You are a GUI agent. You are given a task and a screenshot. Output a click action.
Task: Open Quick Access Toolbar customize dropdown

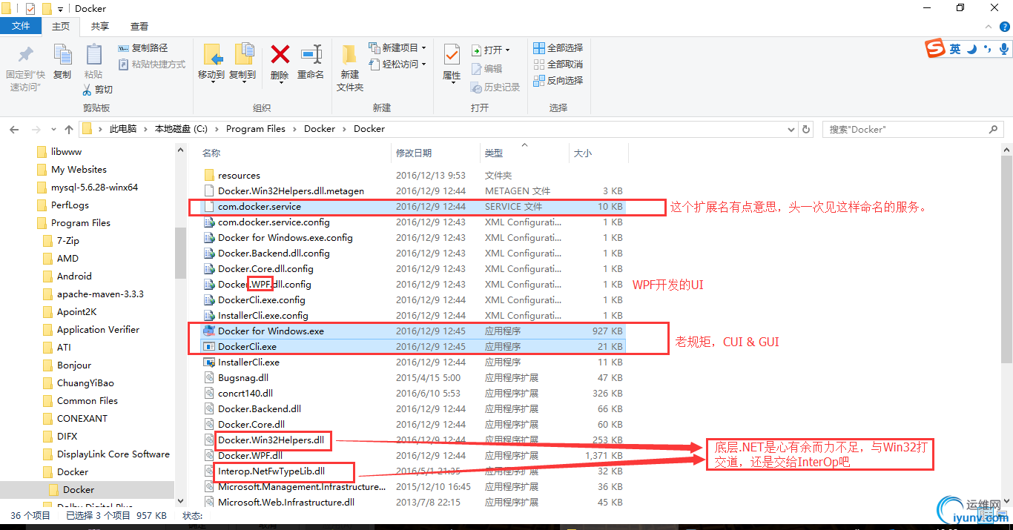pos(62,9)
